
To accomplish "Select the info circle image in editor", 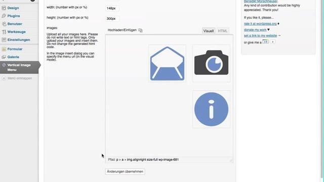I will point(211,109).
